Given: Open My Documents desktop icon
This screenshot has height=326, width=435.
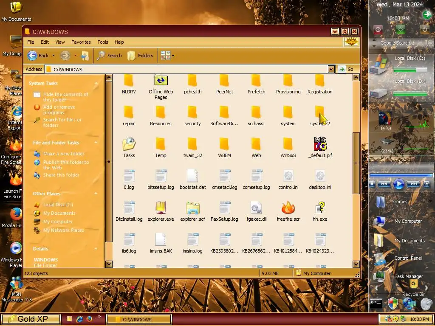Looking at the screenshot, I should click(x=16, y=11).
